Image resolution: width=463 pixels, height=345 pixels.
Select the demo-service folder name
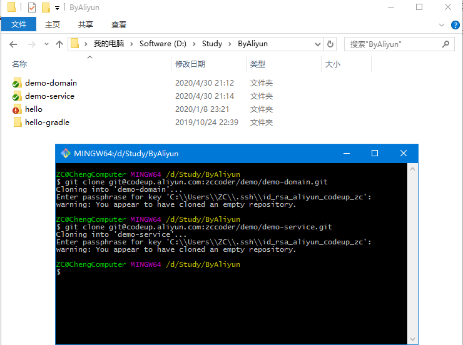point(49,96)
